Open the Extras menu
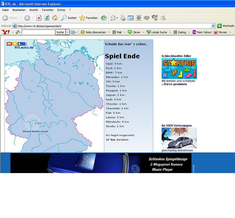 pos(61,10)
